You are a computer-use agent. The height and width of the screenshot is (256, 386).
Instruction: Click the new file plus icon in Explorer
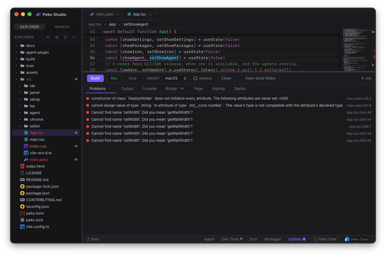48,37
